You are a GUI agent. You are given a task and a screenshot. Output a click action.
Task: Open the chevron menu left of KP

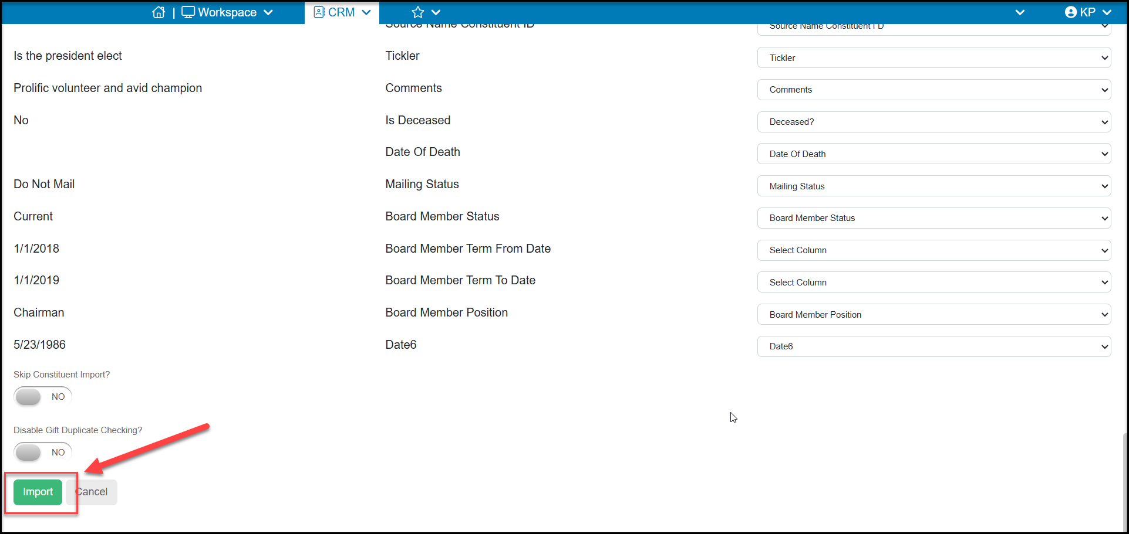point(1020,12)
